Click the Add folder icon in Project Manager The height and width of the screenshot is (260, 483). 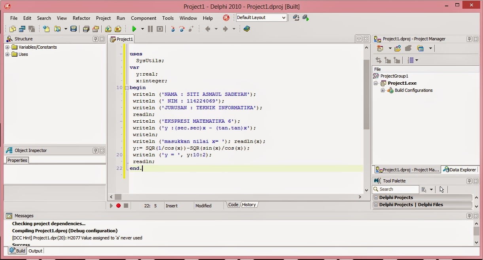pos(398,48)
